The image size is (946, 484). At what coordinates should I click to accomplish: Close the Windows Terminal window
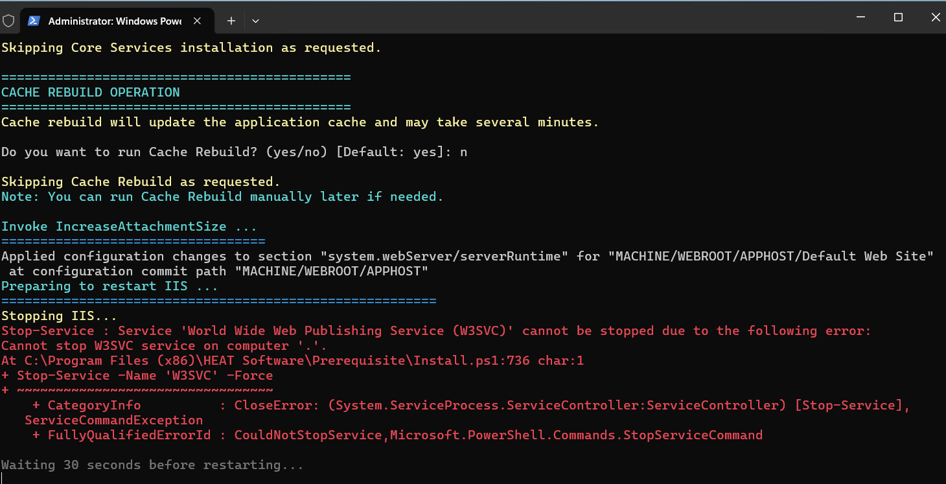pos(935,17)
